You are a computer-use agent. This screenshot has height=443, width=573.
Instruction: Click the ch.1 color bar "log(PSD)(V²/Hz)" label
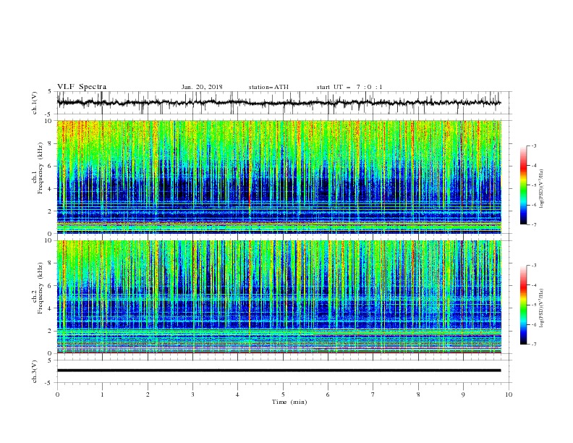click(x=542, y=189)
